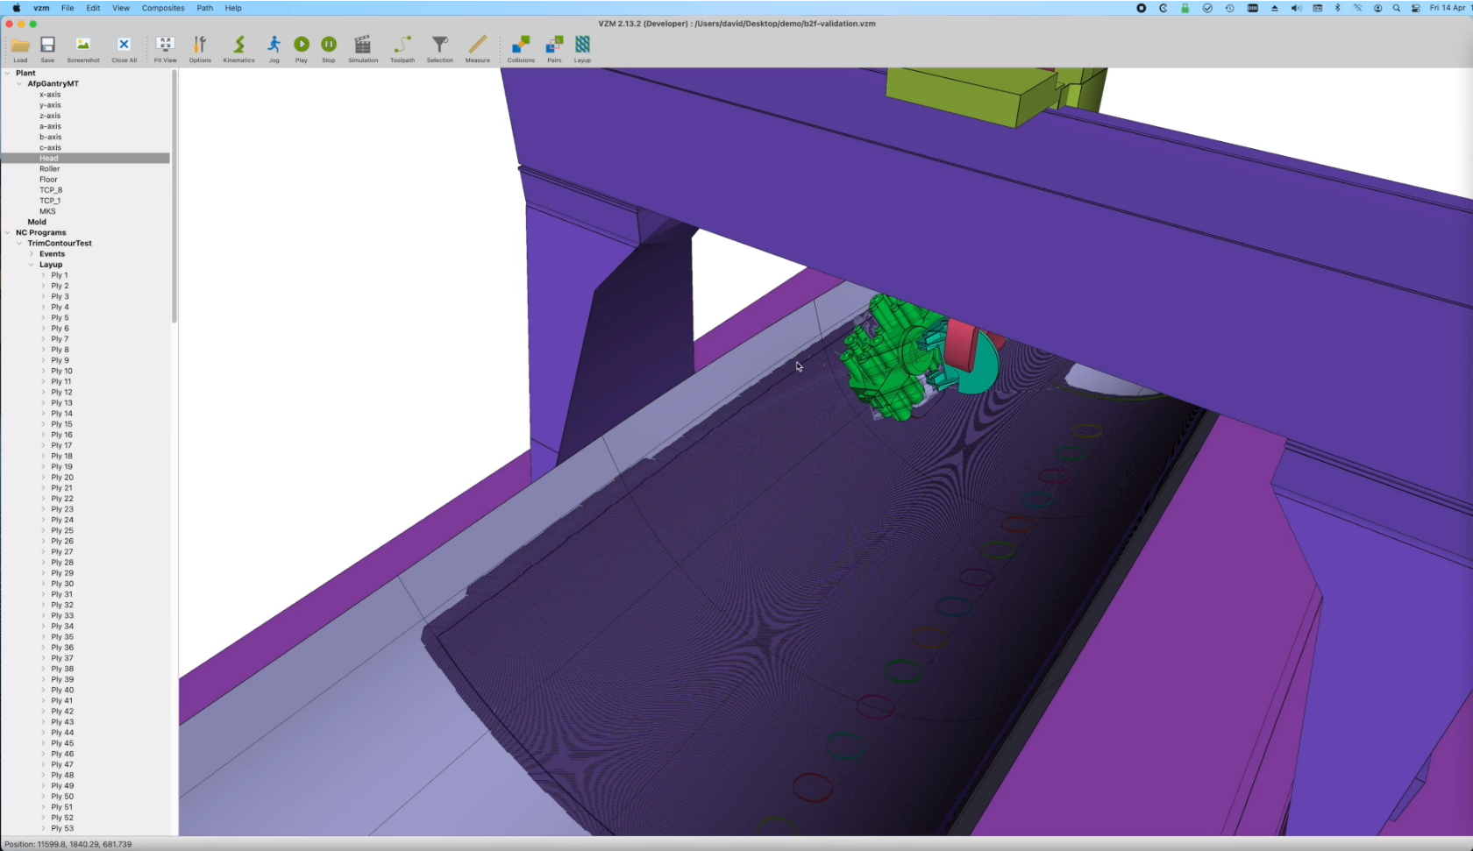Toggle the Layup display icon
Image resolution: width=1473 pixels, height=851 pixels.
pyautogui.click(x=582, y=46)
